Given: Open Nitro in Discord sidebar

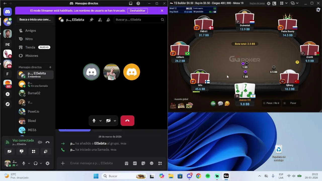Looking at the screenshot, I should pyautogui.click(x=35, y=39).
